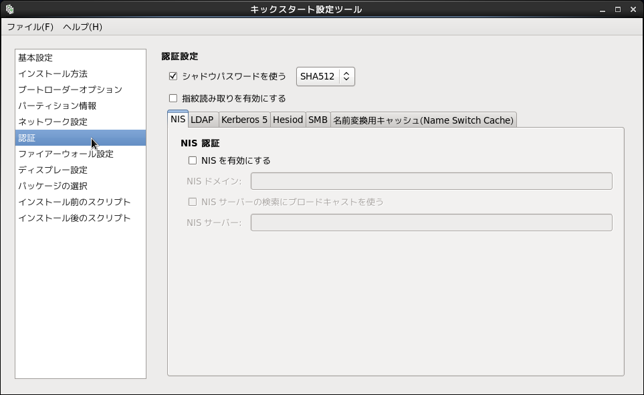The height and width of the screenshot is (395, 644).
Task: Enable 指紋読み取りを有効にする checkbox
Action: 173,98
